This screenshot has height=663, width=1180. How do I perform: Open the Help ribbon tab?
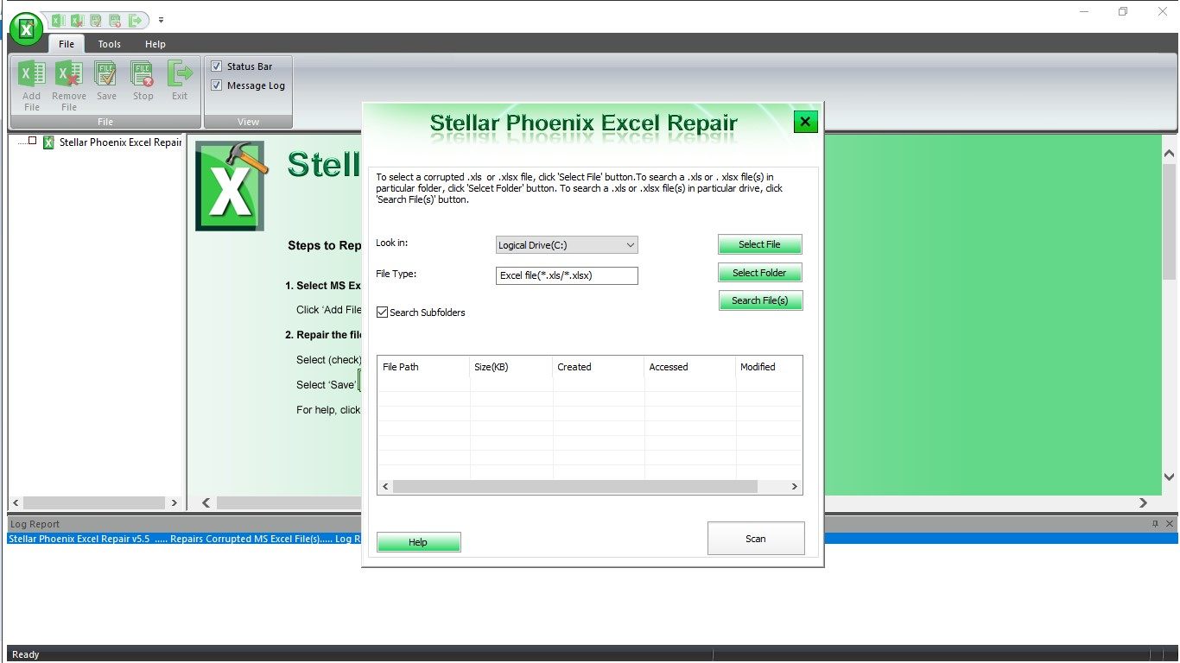tap(155, 44)
